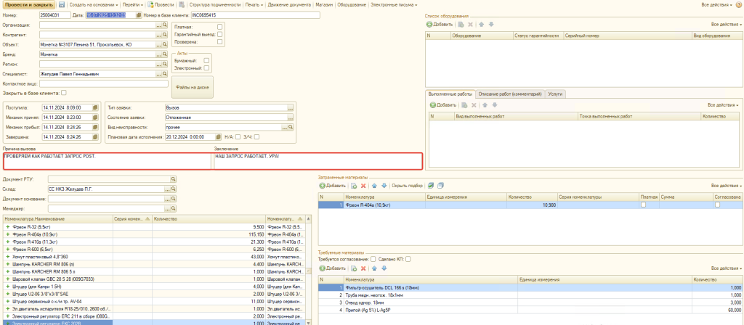Enable the Платная checkbox
This screenshot has width=744, height=325.
pos(220,26)
